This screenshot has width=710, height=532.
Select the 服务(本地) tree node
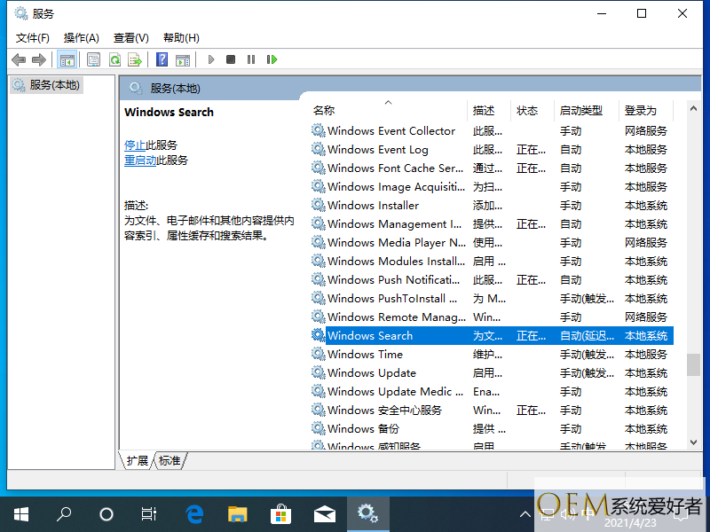53,85
